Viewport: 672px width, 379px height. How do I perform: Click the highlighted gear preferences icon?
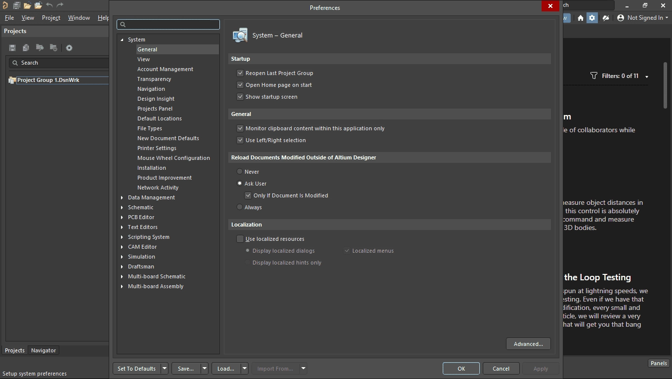click(x=592, y=18)
